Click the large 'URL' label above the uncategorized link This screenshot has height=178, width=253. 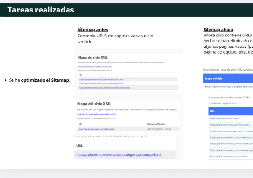(80, 146)
